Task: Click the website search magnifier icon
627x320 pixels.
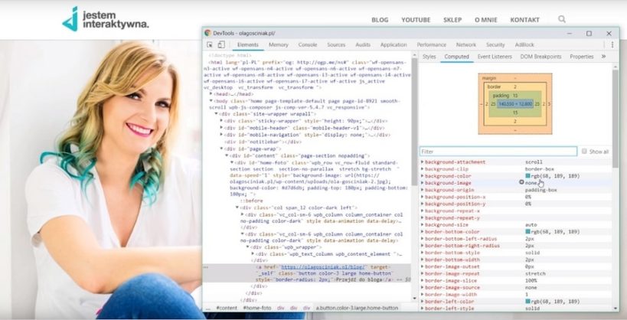Action: point(562,19)
